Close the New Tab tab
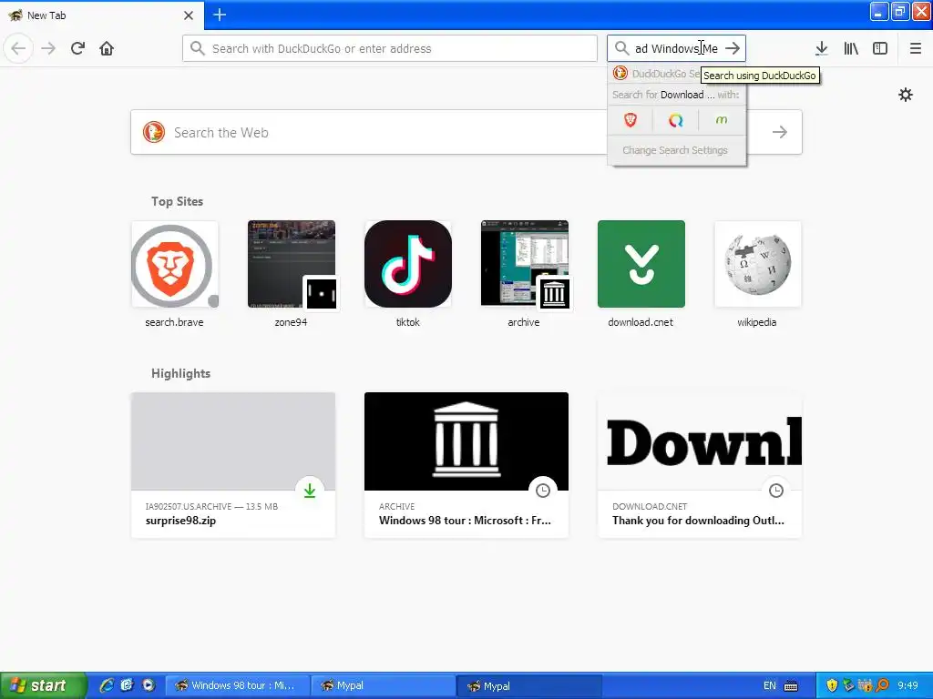Image resolution: width=933 pixels, height=699 pixels. (189, 15)
